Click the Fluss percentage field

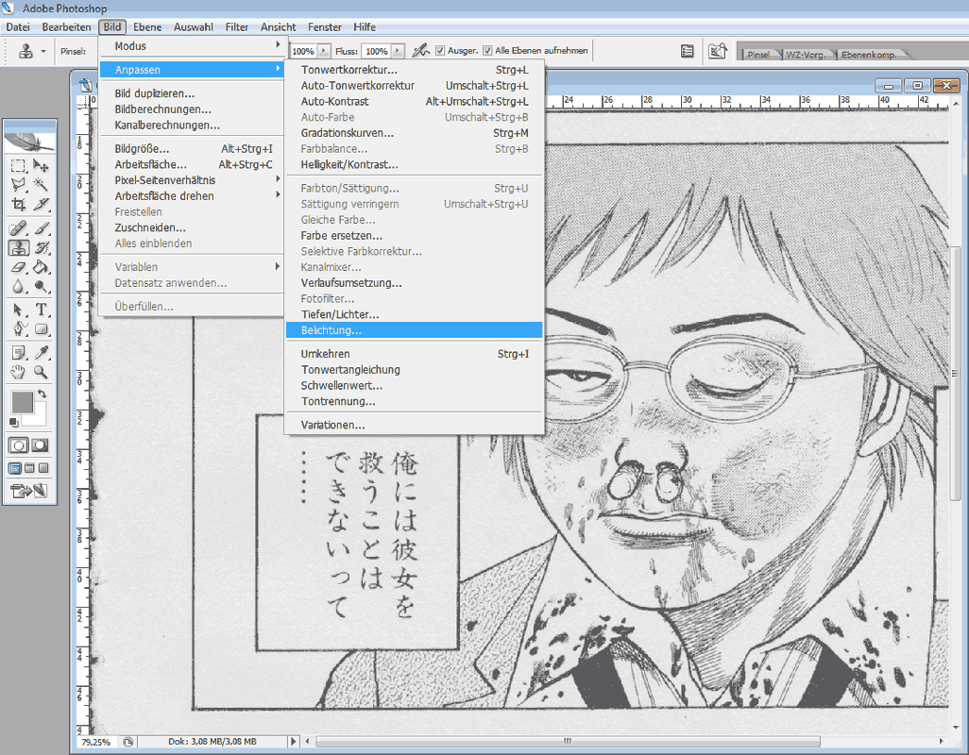click(x=376, y=51)
